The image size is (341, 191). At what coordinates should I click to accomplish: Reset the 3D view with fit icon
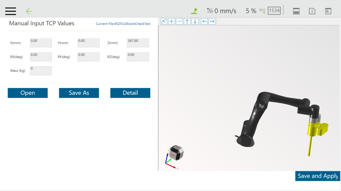pos(164,21)
